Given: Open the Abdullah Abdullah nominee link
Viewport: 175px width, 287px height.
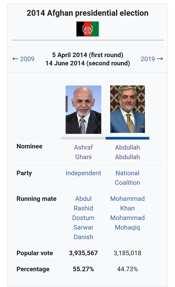Looking at the screenshot, I should [x=127, y=152].
